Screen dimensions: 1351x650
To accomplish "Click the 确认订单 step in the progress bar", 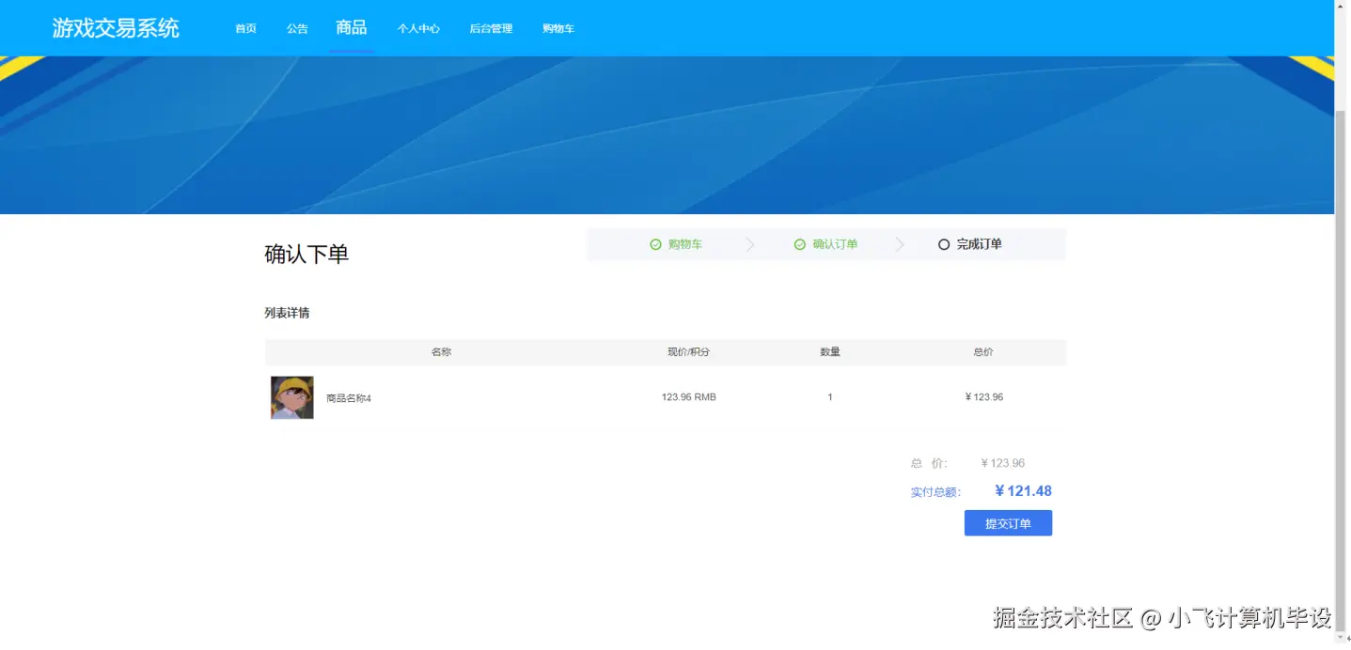I will tap(835, 244).
